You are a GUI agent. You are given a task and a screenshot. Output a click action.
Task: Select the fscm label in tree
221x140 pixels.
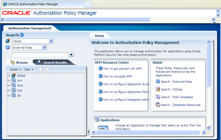[x=20, y=85]
